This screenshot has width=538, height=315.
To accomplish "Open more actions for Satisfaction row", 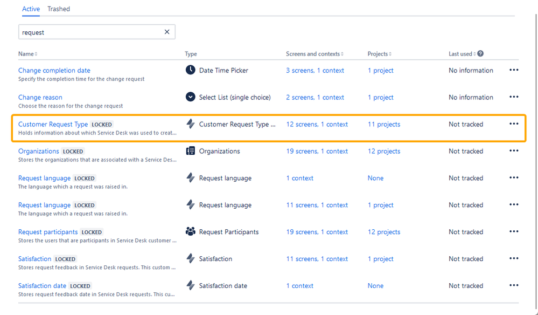I will pyautogui.click(x=514, y=258).
